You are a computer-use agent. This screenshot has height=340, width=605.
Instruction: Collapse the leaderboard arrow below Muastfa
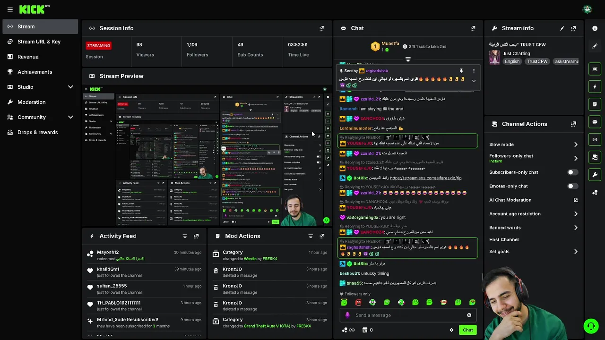coord(408,59)
